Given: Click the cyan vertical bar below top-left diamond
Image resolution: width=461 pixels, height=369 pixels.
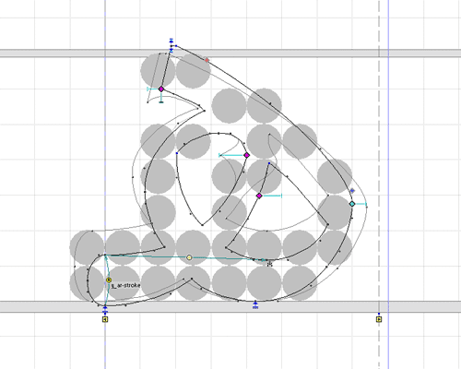Looking at the screenshot, I should coord(161,98).
